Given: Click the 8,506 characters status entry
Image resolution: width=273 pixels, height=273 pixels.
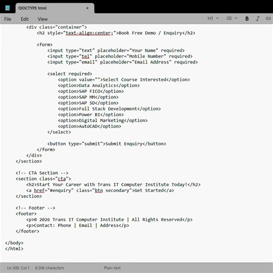Looking at the screenshot, I should click(x=49, y=268).
